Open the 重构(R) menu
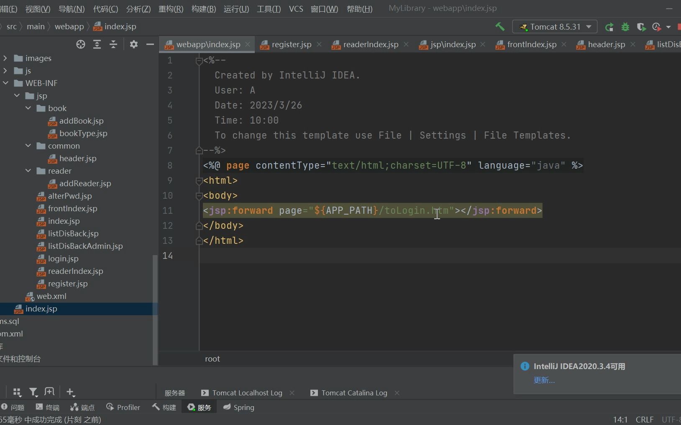 171,9
